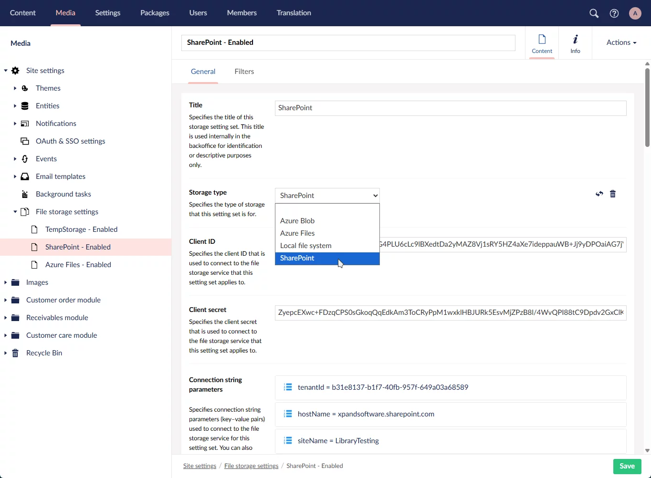The height and width of the screenshot is (478, 651).
Task: Expand the Themes tree node
Action: click(15, 88)
